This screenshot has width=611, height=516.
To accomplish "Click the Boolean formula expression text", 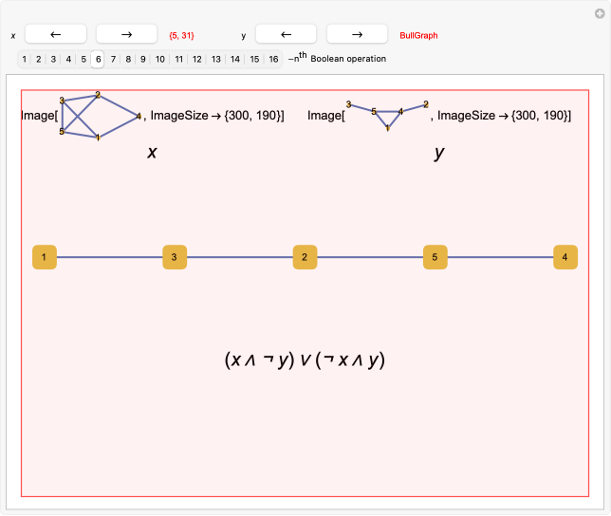I will click(x=305, y=359).
